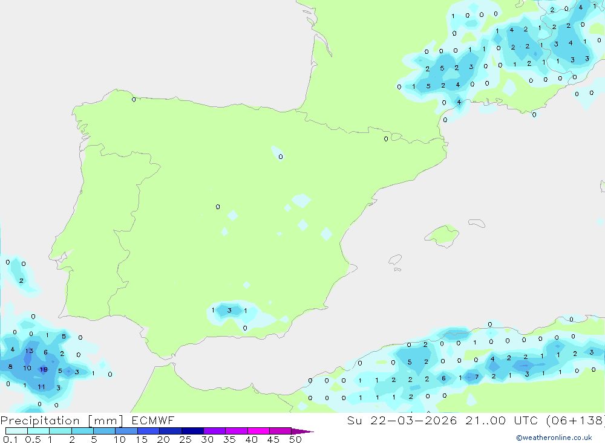Click the legend swatch between 10 and 15
This screenshot has height=443, width=605.
click(x=126, y=431)
